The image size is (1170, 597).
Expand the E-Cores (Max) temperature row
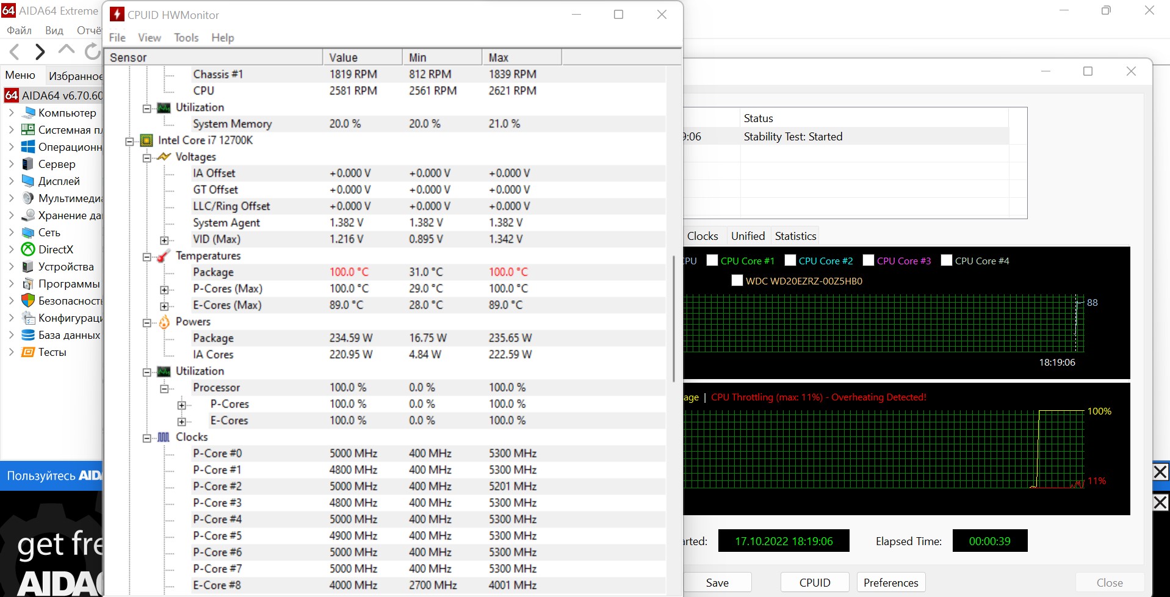click(x=164, y=306)
